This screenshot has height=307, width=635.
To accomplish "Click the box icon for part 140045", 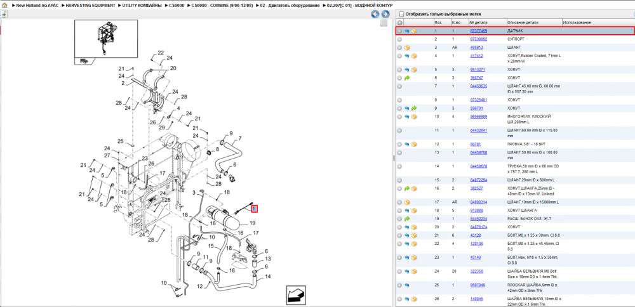I will 414,299.
